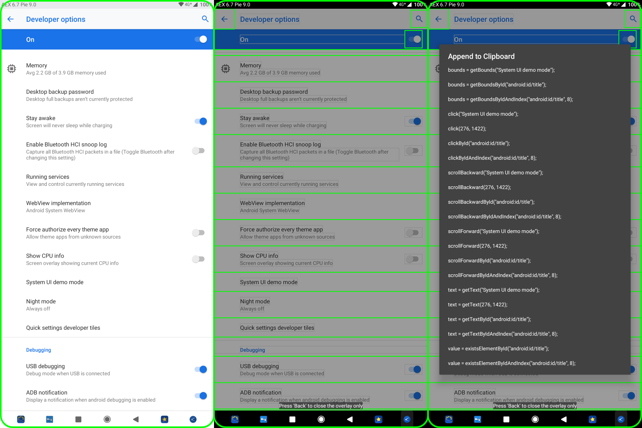Enable Show CPU info

click(198, 259)
